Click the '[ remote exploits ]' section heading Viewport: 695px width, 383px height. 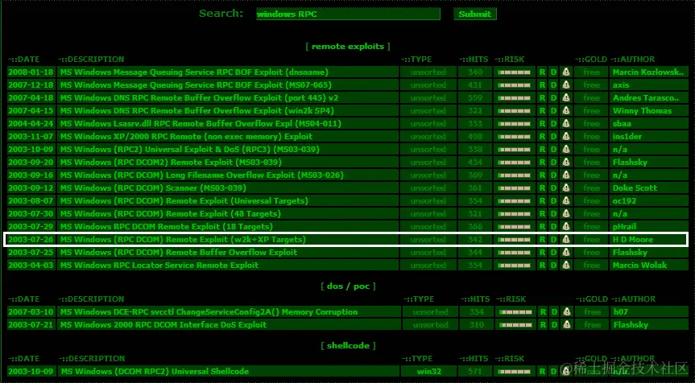[348, 47]
